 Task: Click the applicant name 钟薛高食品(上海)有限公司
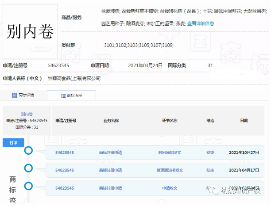click(x=74, y=79)
